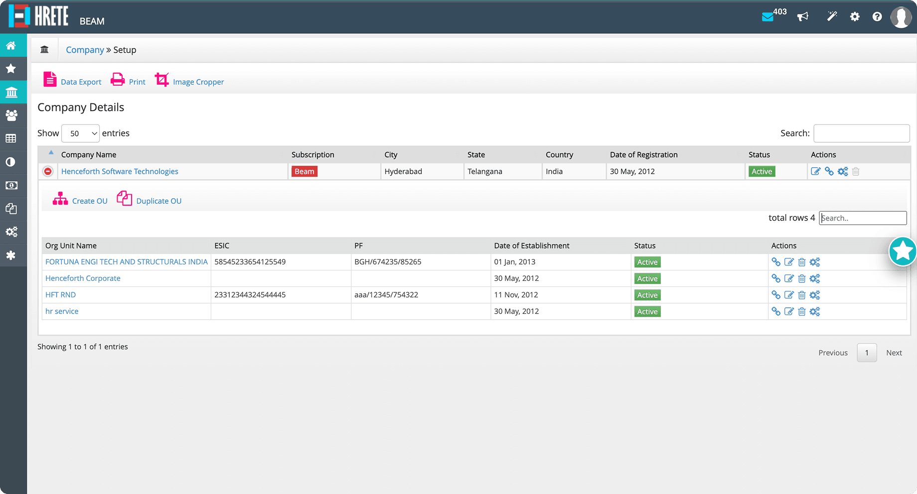Select page 1 in pagination
917x494 pixels.
coord(867,353)
